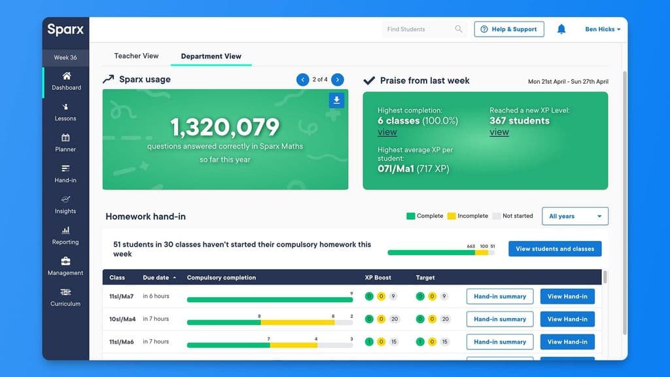Viewport: 670px width, 377px height.
Task: Click View students and classes
Action: point(555,249)
